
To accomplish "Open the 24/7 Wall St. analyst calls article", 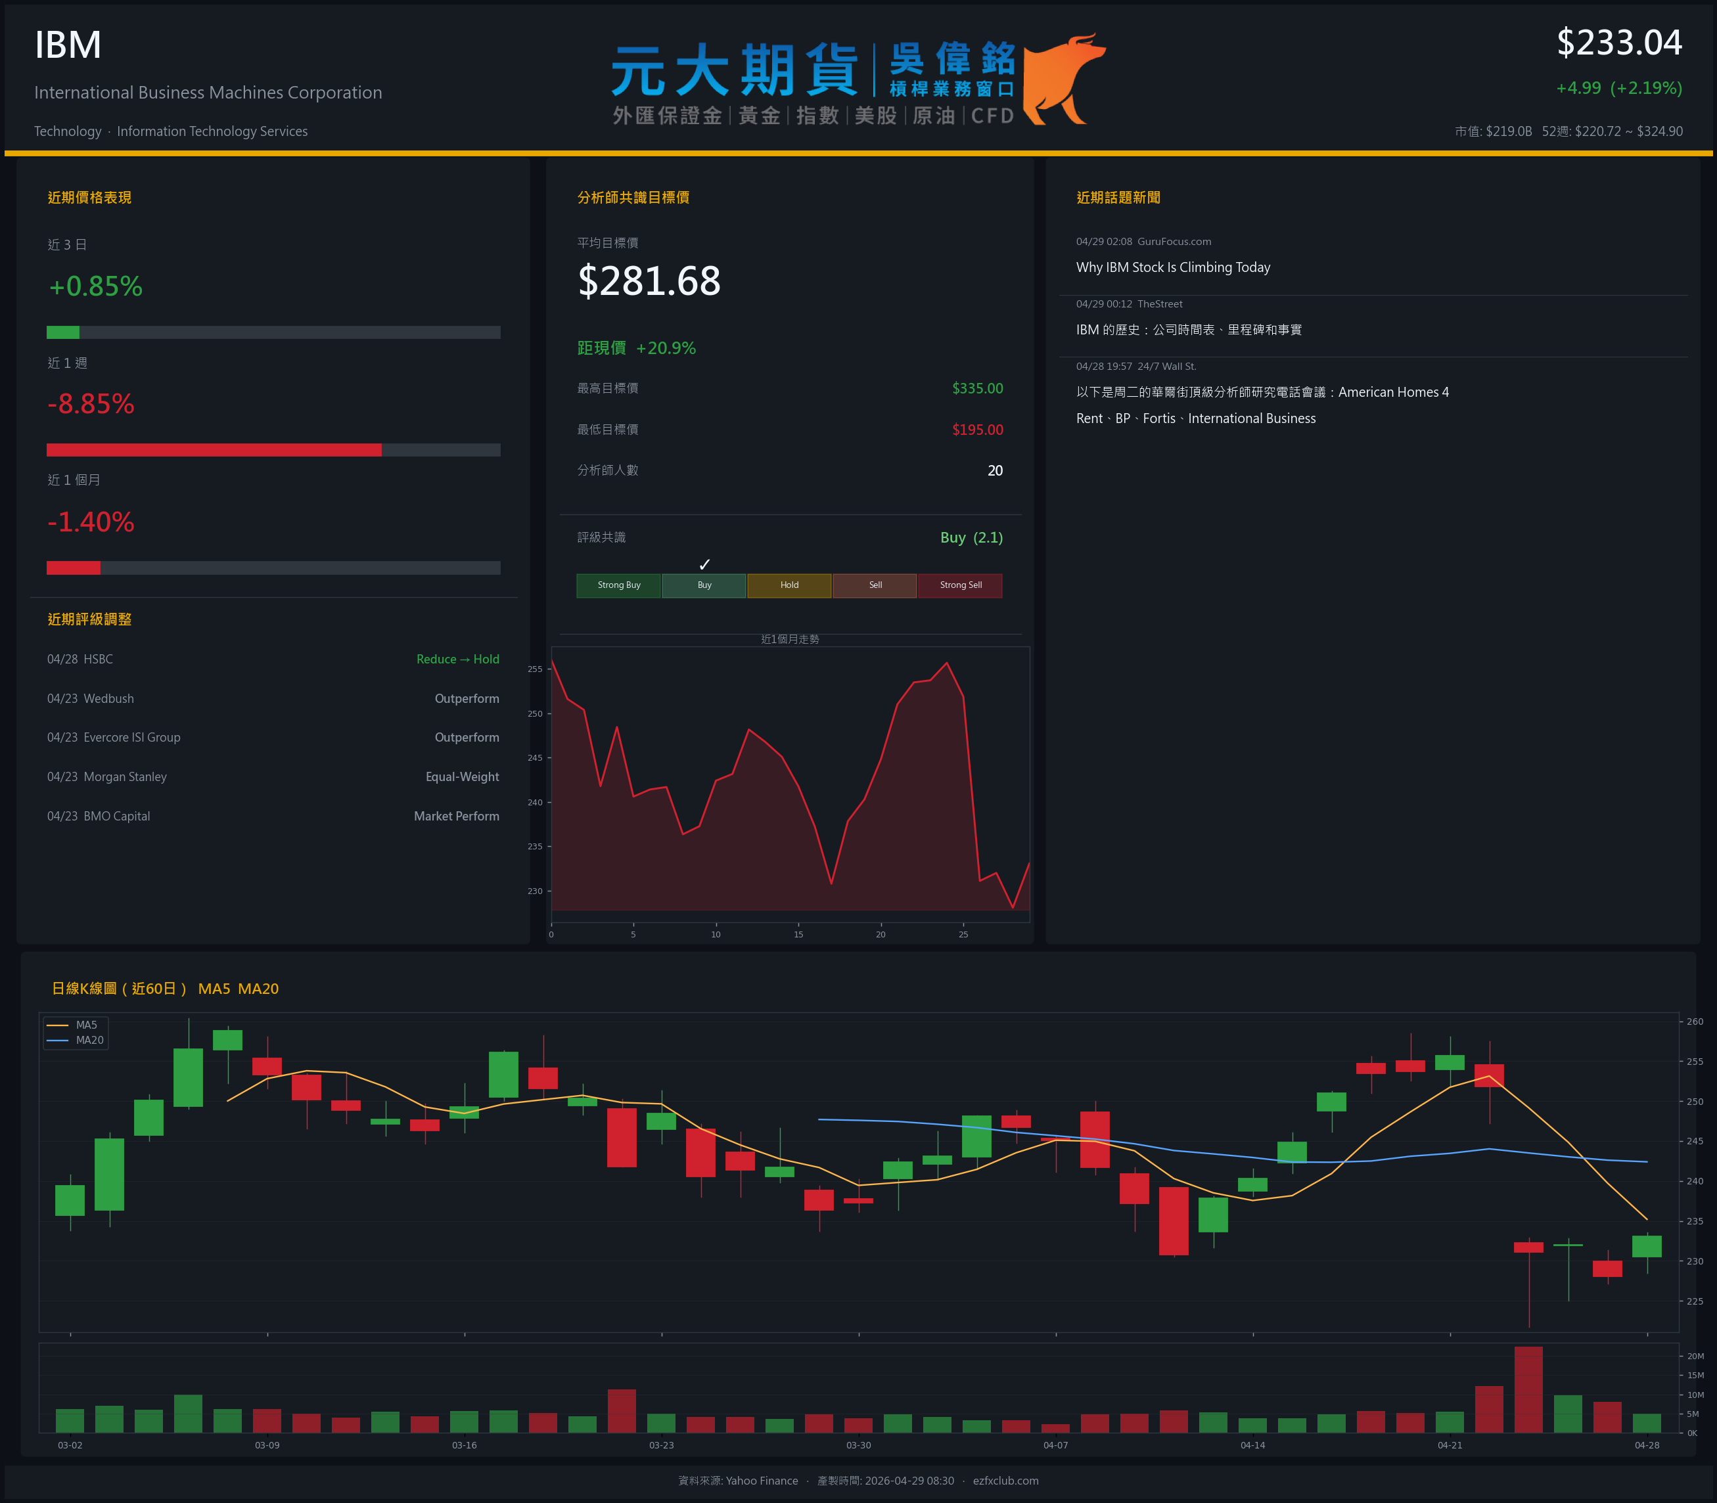I will 1262,393.
